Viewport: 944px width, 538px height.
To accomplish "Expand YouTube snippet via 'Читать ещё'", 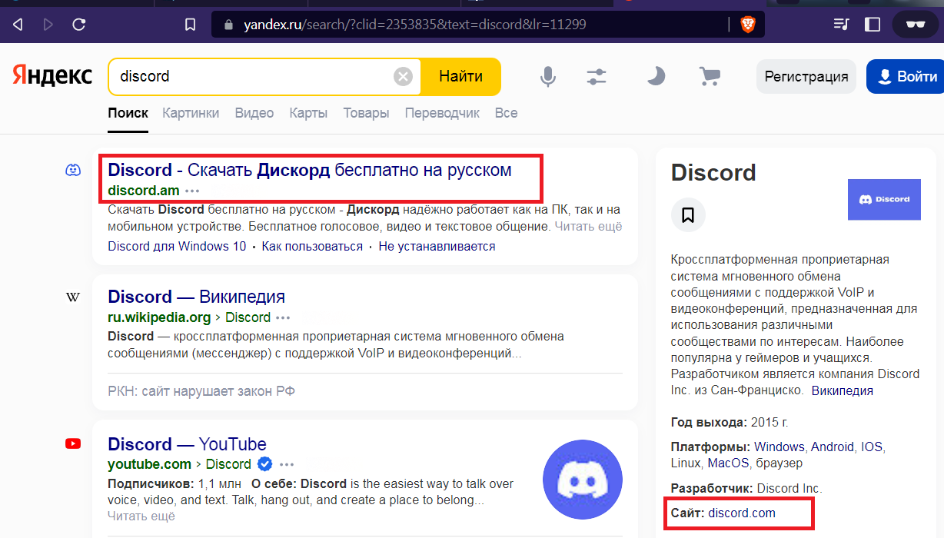I will click(x=141, y=516).
